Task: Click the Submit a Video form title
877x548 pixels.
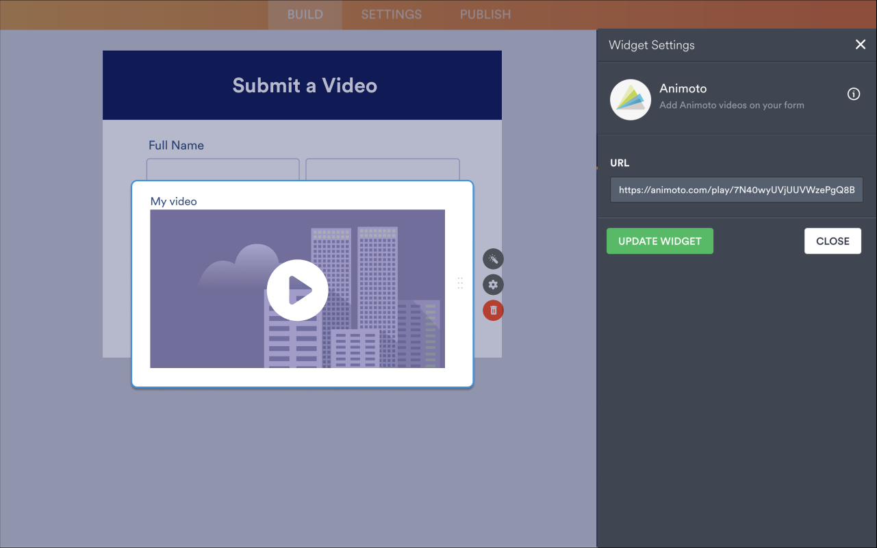Action: click(304, 85)
